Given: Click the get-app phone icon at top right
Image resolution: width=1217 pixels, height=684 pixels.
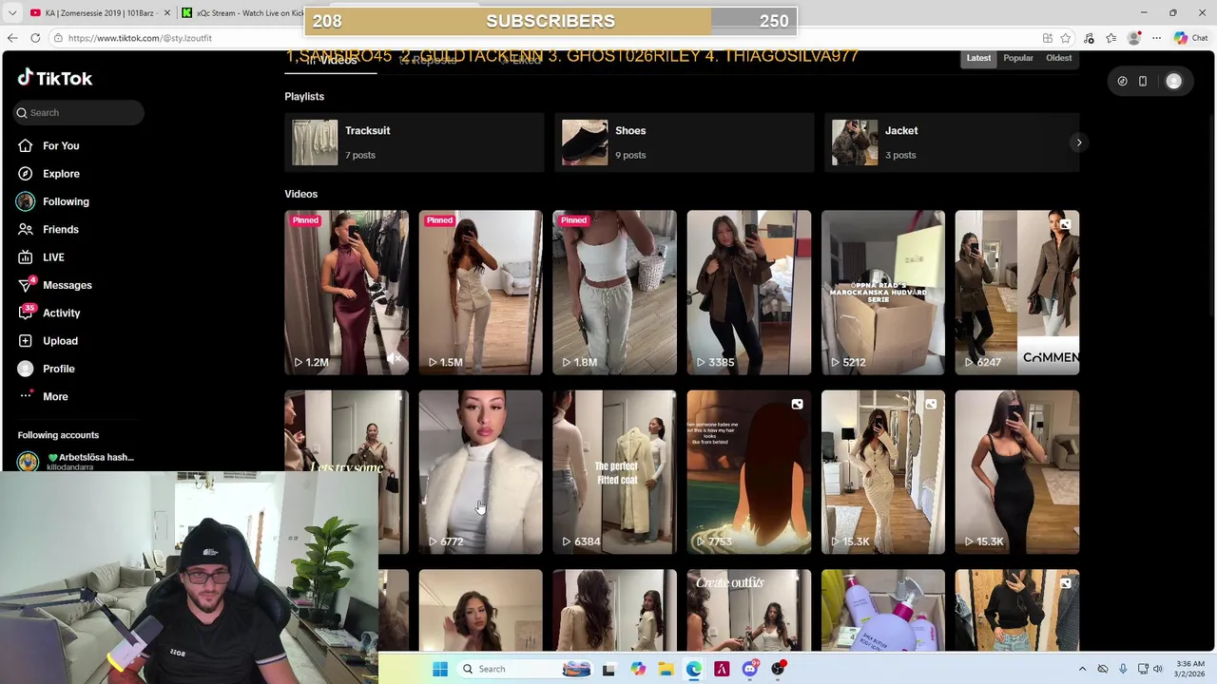Looking at the screenshot, I should click(1143, 82).
